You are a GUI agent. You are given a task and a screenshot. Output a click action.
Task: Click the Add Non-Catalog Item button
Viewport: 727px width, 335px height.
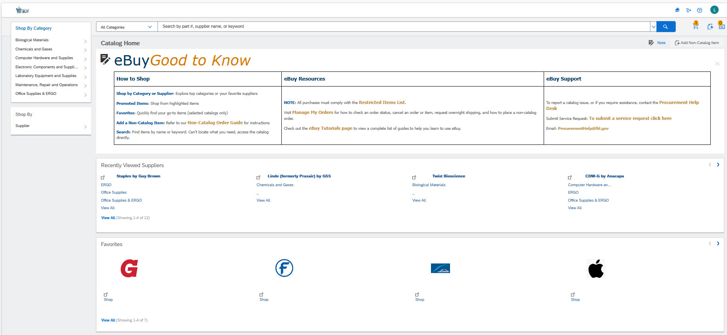(x=697, y=43)
